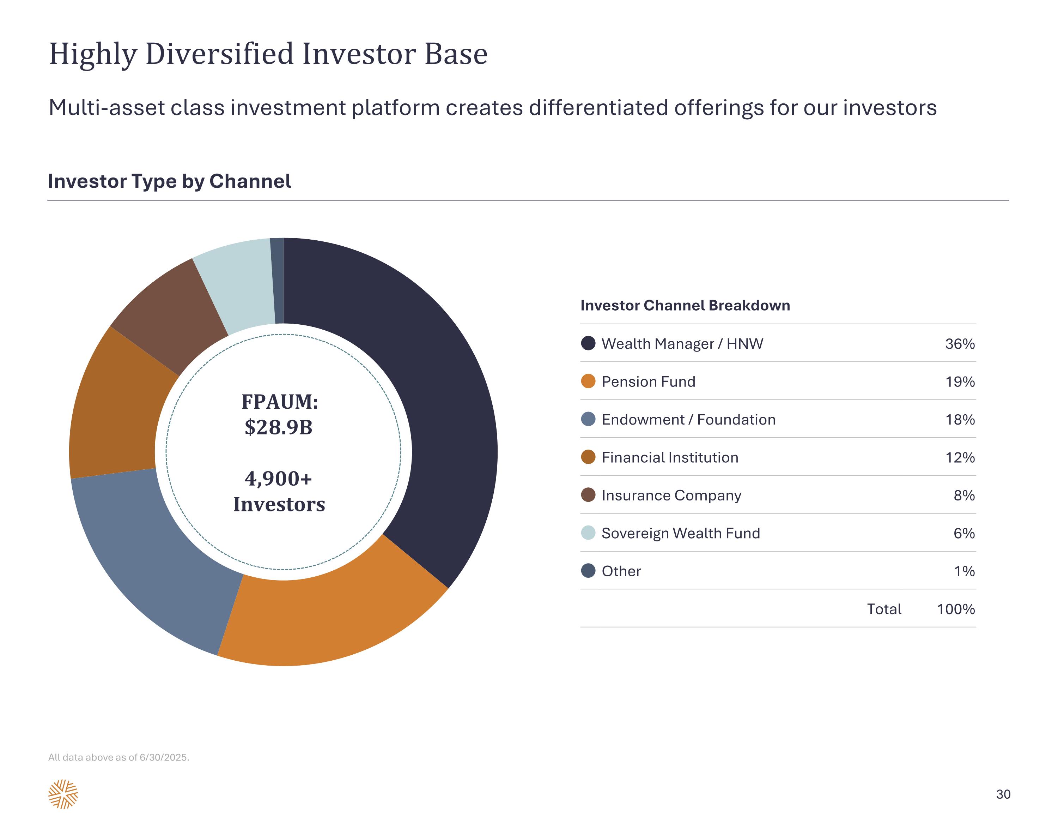Click the Pension Fund orange legend dot

click(x=588, y=381)
